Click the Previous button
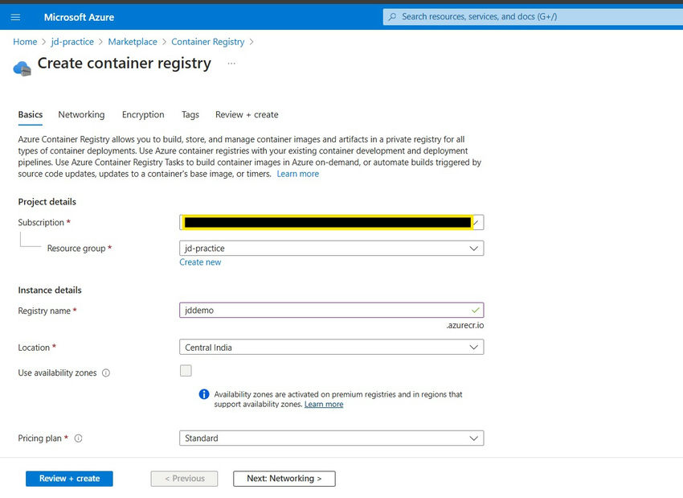683x498 pixels. tap(184, 479)
